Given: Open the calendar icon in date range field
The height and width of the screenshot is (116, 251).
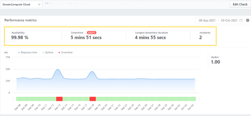Looking at the screenshot, I should tap(241, 20).
